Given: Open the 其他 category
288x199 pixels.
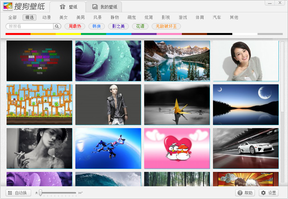Looking at the screenshot, I should [234, 17].
